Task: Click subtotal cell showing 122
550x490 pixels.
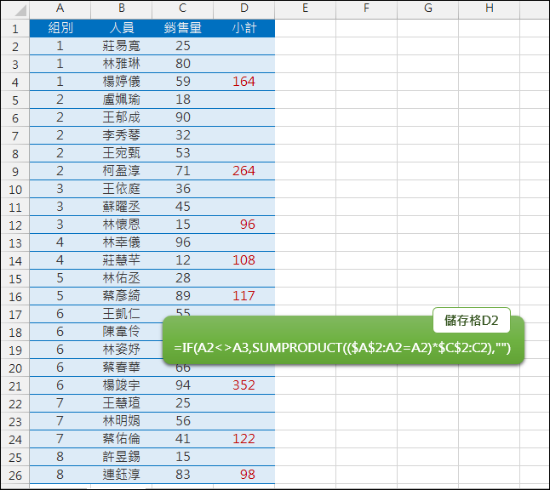Action: coord(244,439)
